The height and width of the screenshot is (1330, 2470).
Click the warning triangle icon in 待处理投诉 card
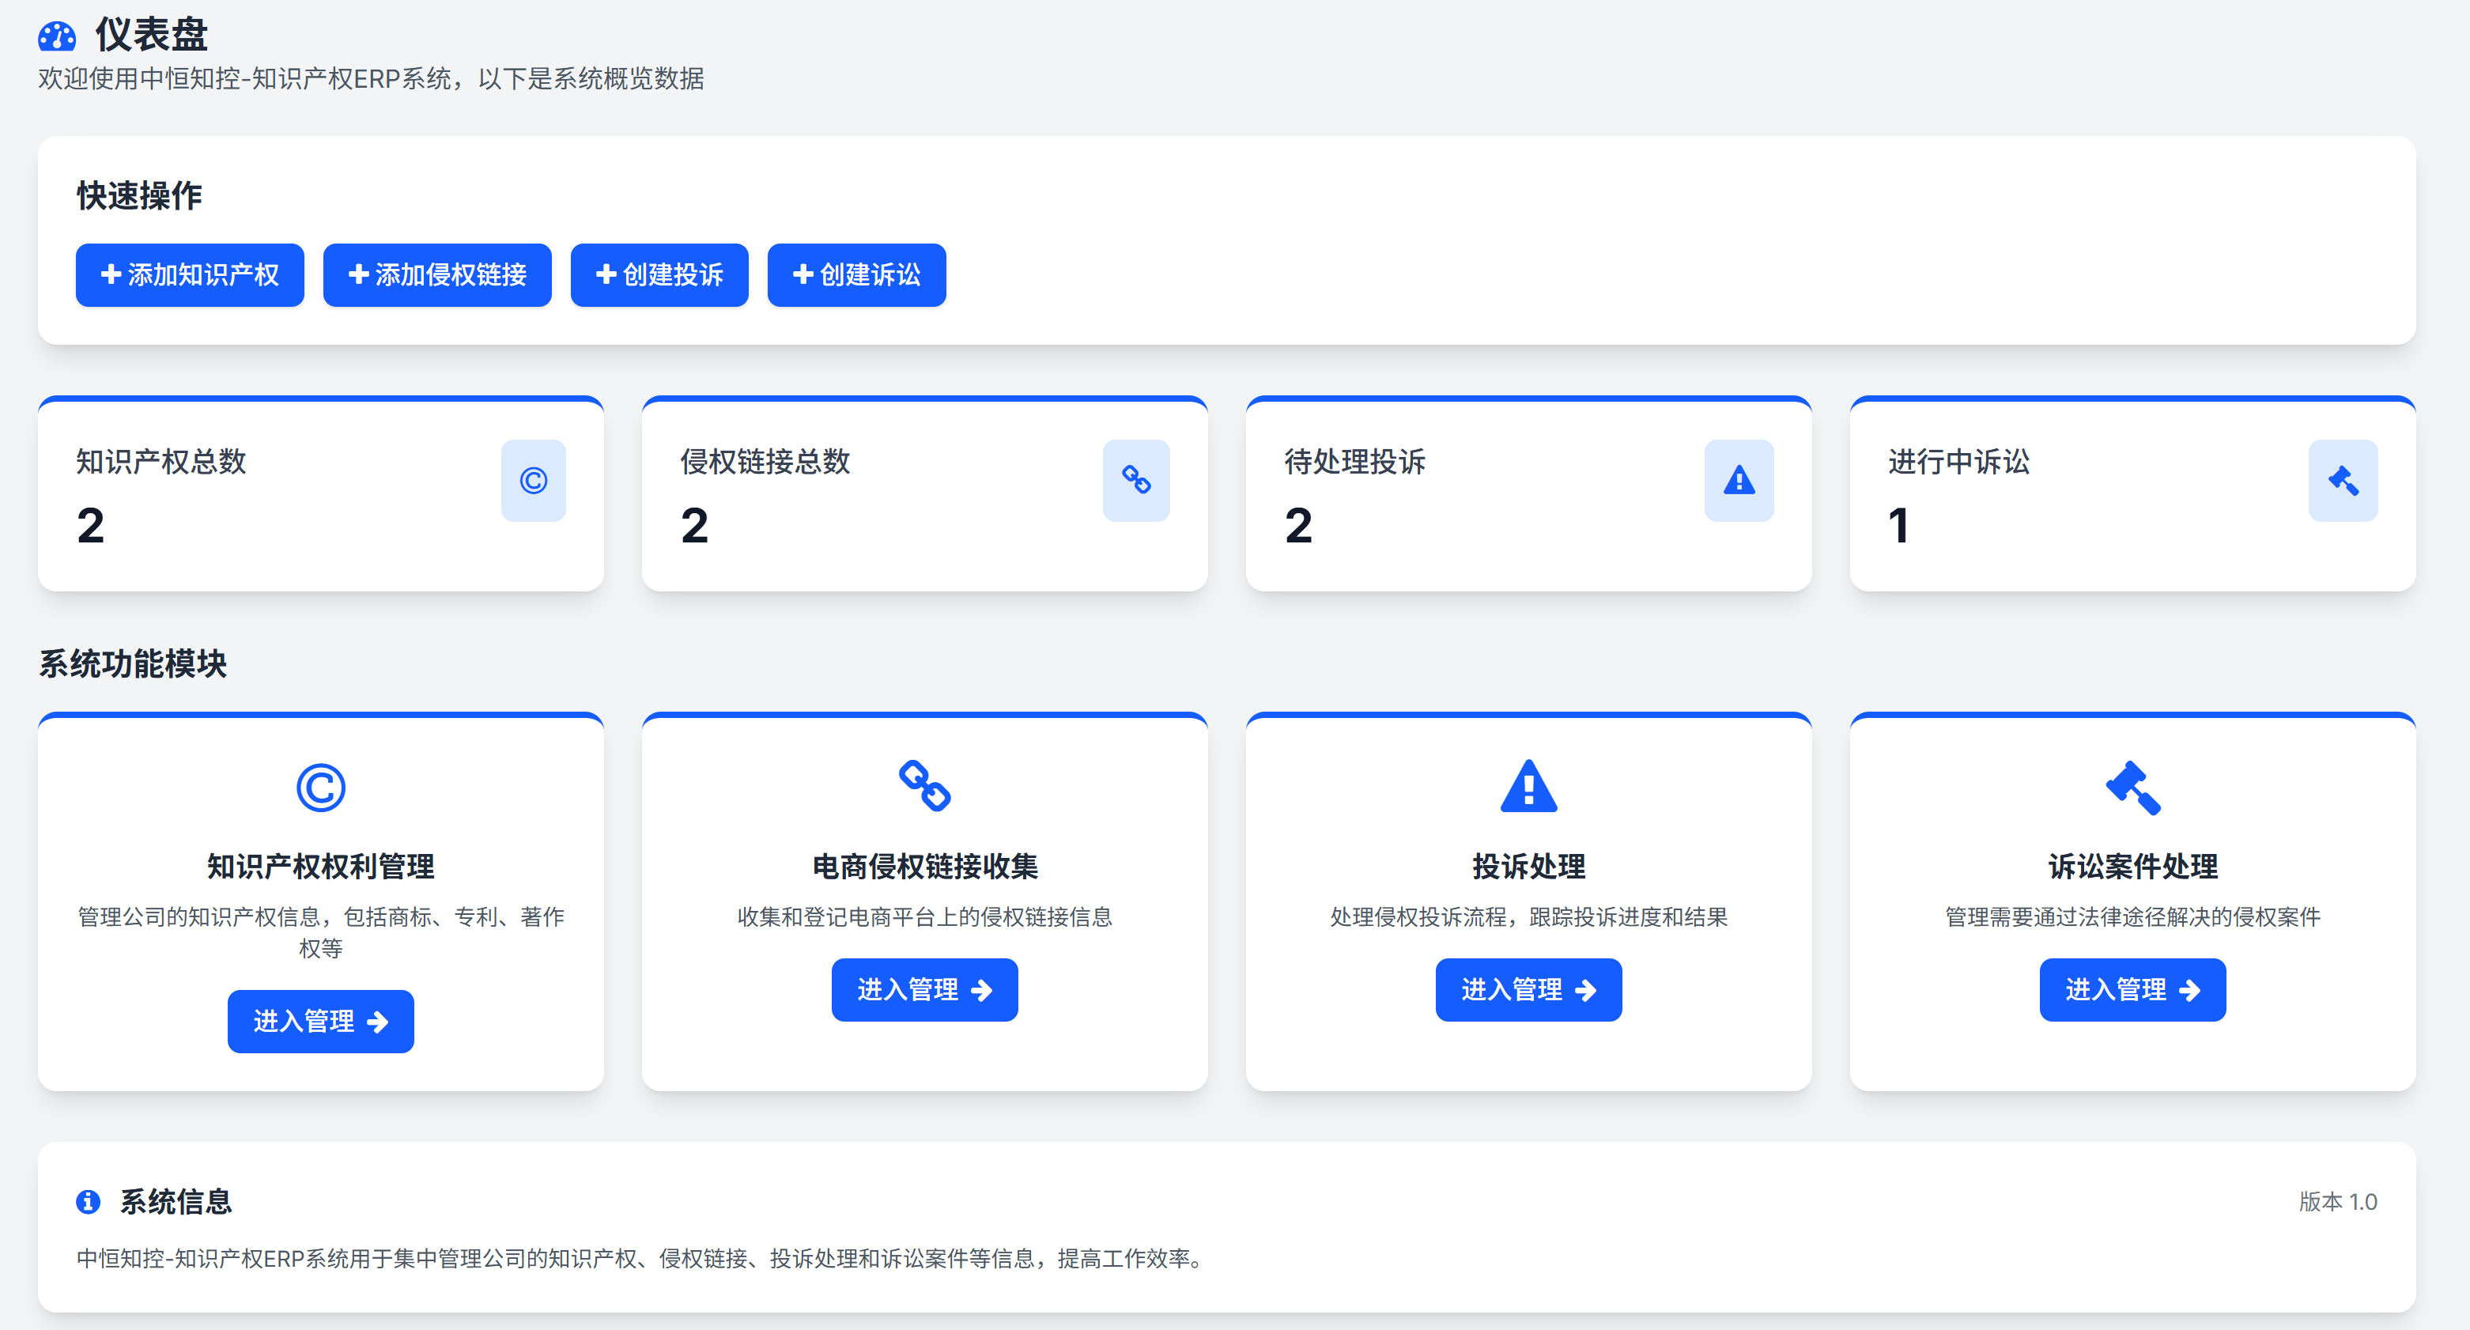coord(1739,481)
